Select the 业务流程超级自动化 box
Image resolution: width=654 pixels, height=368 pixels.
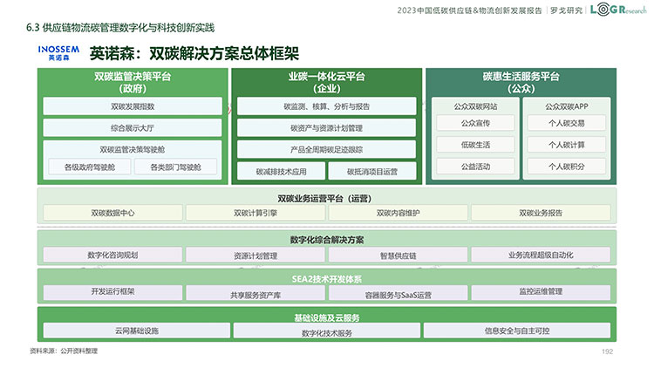pyautogui.click(x=541, y=255)
